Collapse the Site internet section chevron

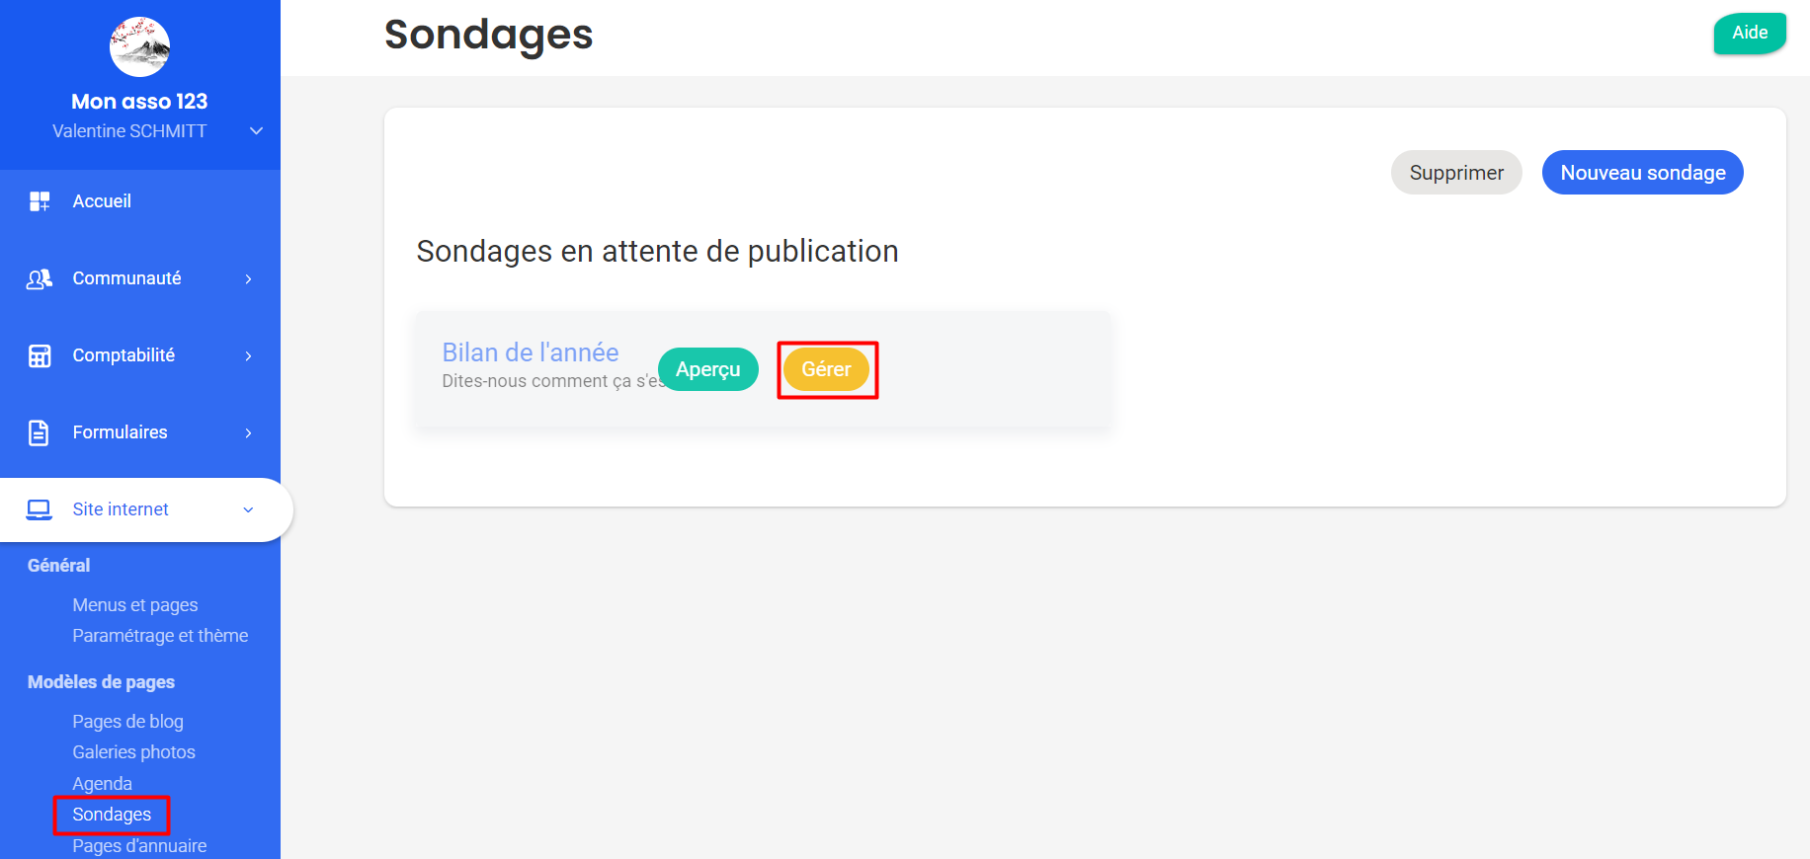click(248, 509)
